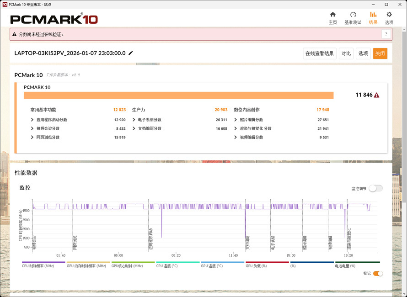Select CPU 时钟频率 legend purple swatch

click(43, 262)
